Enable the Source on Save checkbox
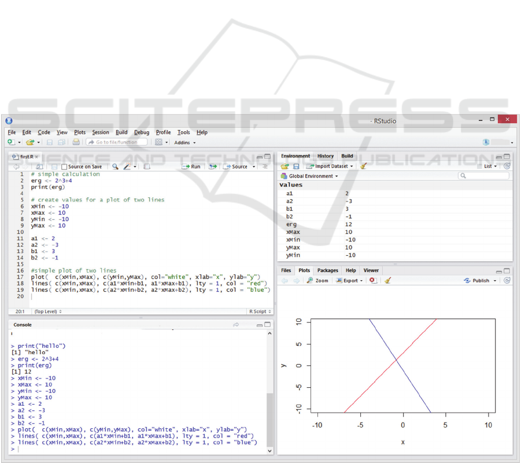This screenshot has width=521, height=463. point(64,167)
